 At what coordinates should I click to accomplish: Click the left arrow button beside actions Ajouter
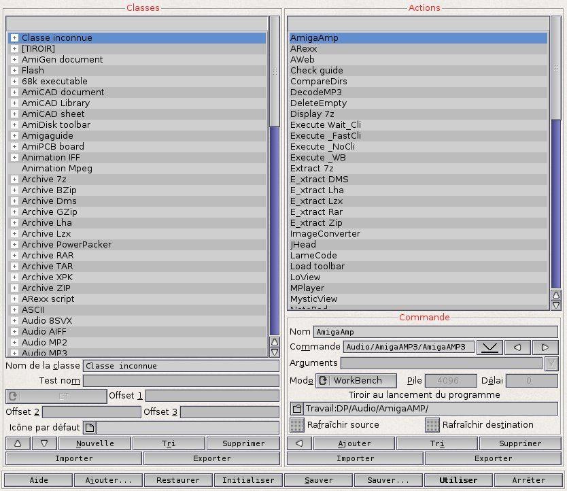[x=299, y=443]
